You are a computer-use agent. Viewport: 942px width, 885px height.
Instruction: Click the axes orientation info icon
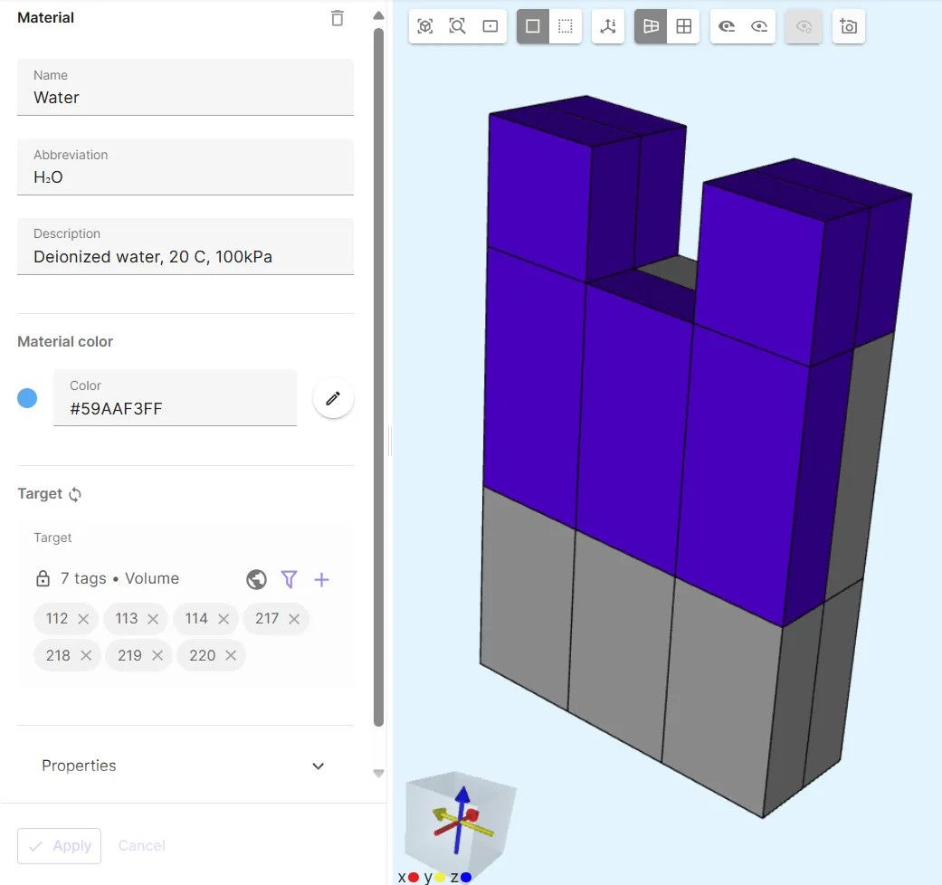608,26
